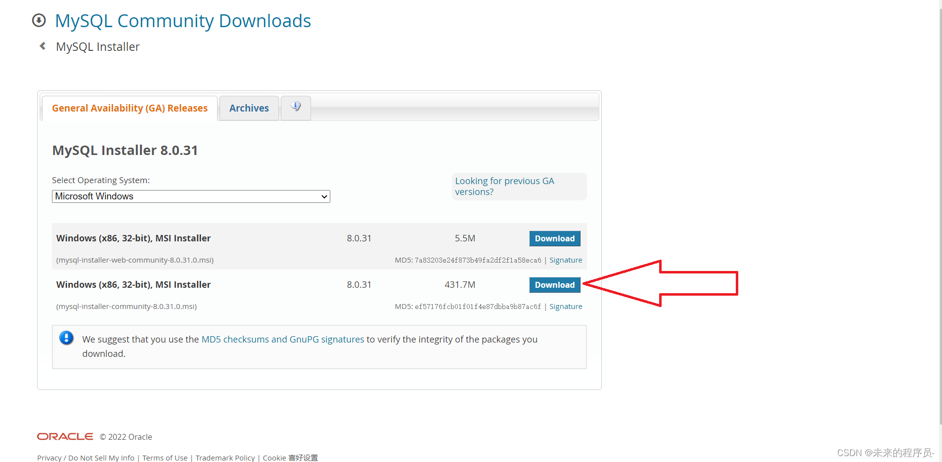Click the © 2022 Oracle copyright text
Screen dimensions: 942x462
(x=126, y=437)
